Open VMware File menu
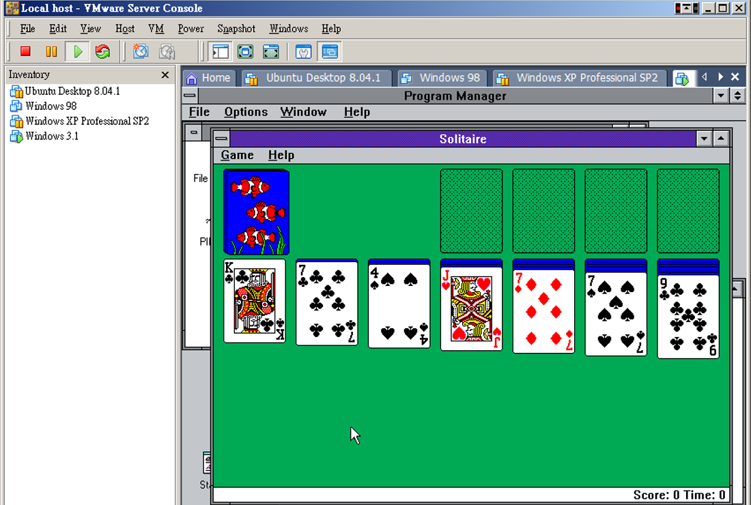This screenshot has width=751, height=505. [x=27, y=29]
